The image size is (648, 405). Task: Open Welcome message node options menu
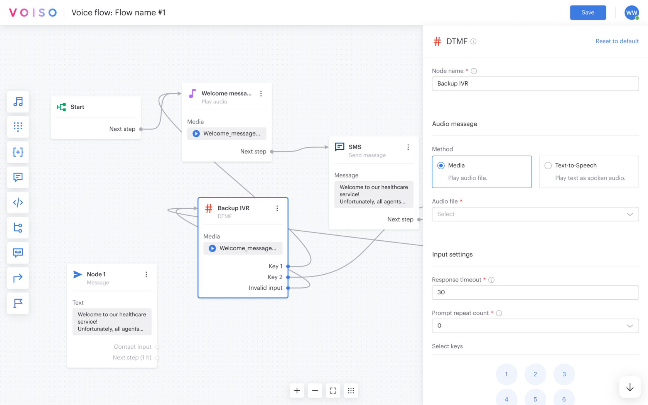point(261,94)
